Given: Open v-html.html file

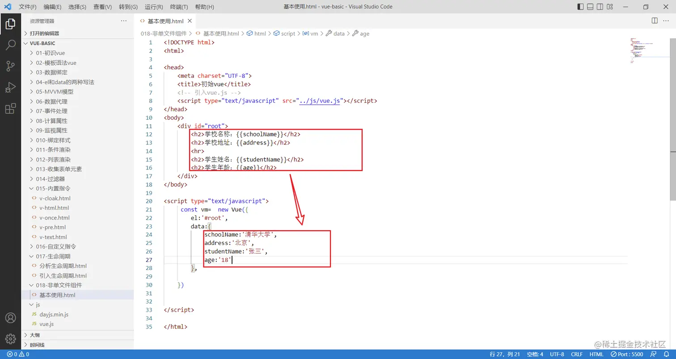Looking at the screenshot, I should [78, 208].
